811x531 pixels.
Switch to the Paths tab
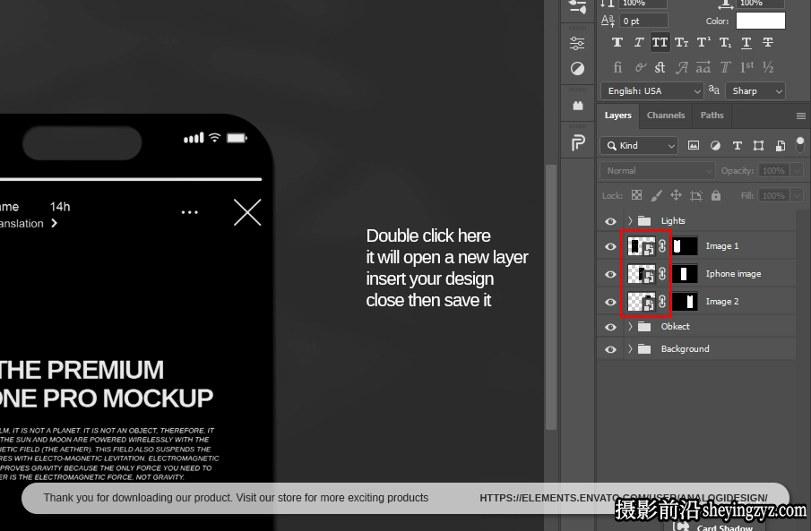tap(712, 116)
